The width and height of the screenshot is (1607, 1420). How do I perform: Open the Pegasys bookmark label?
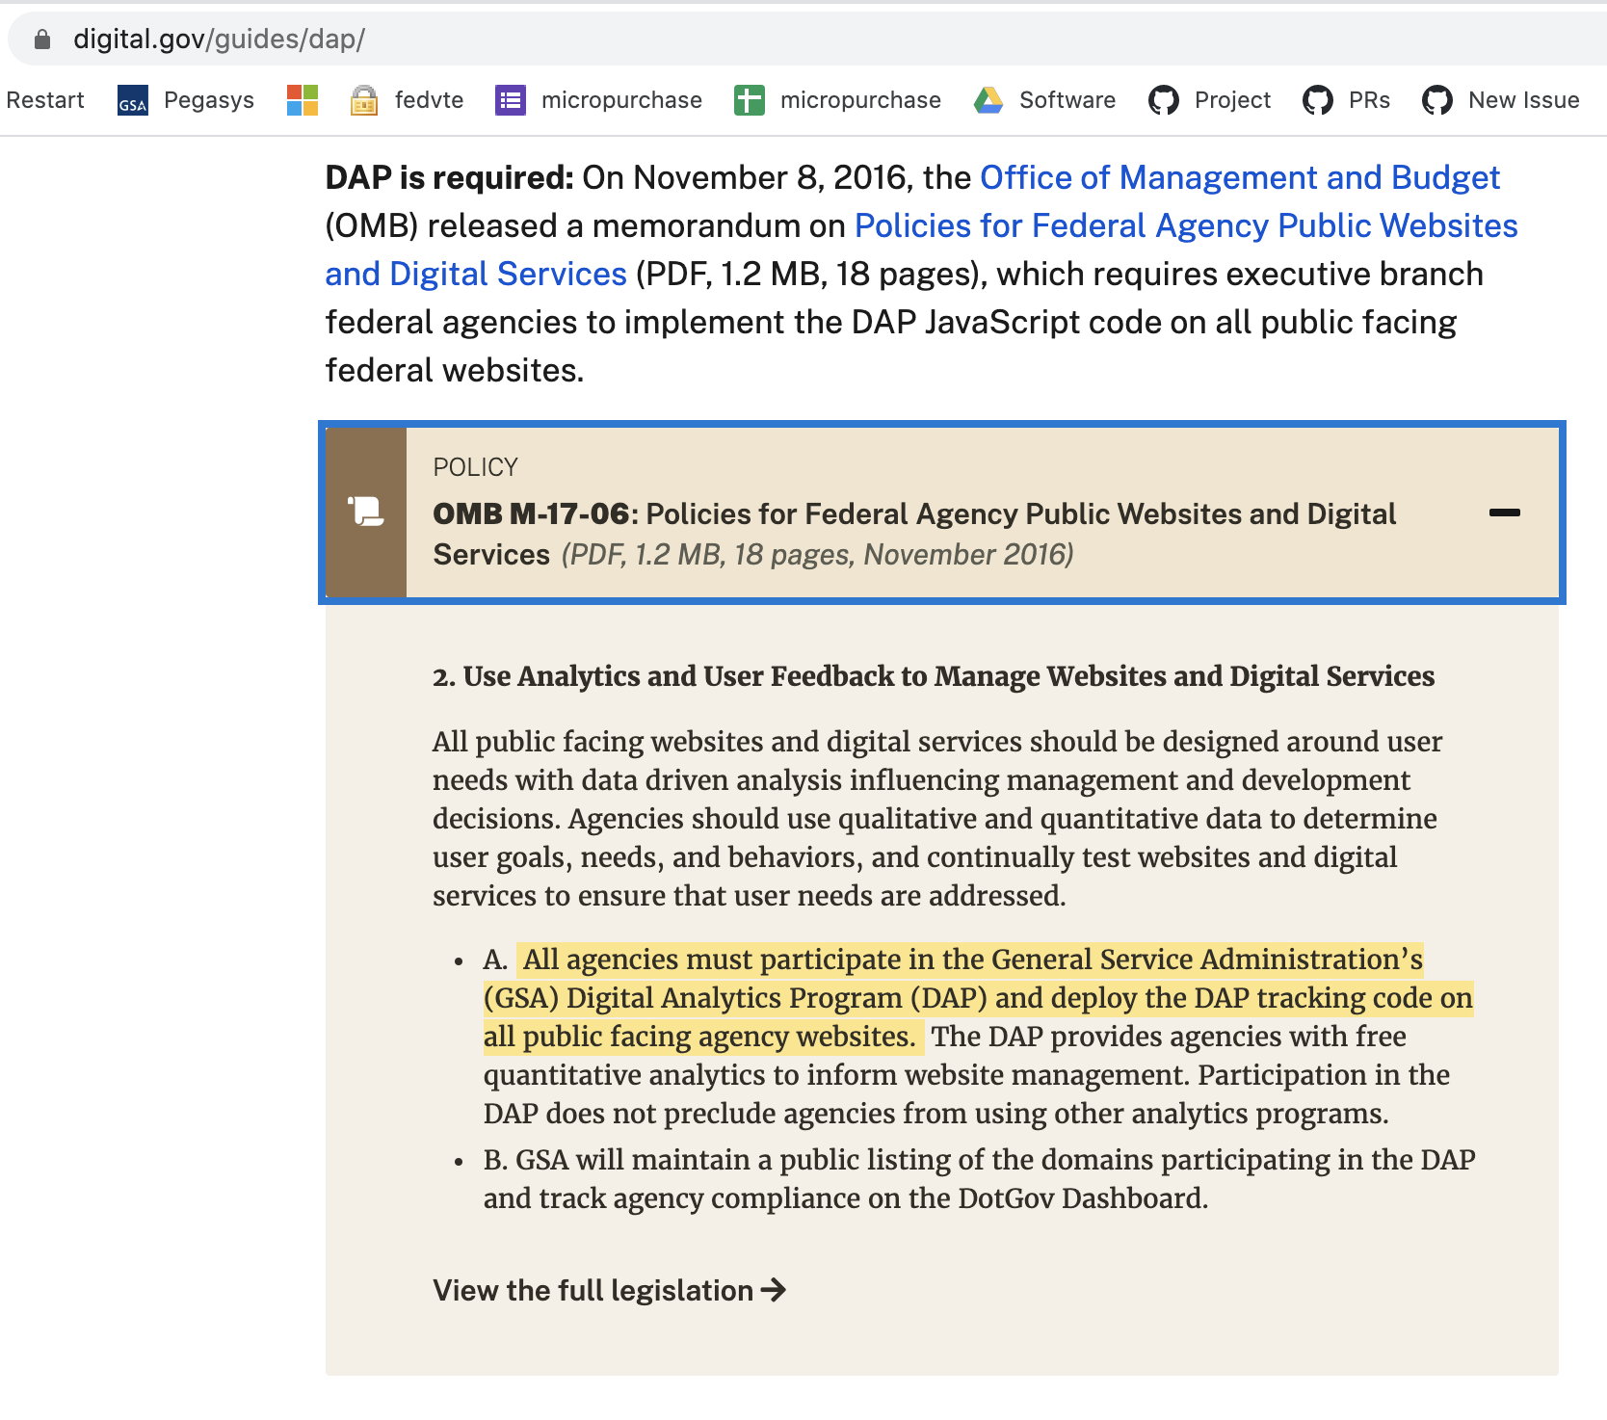pyautogui.click(x=209, y=100)
